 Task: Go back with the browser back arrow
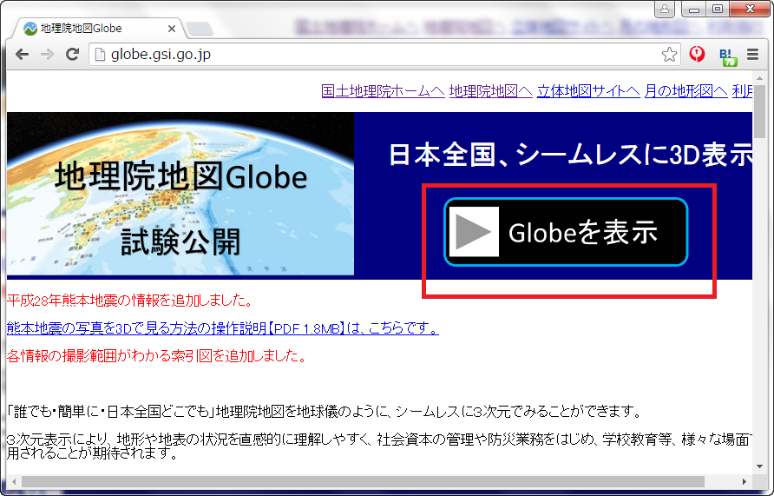pos(23,55)
